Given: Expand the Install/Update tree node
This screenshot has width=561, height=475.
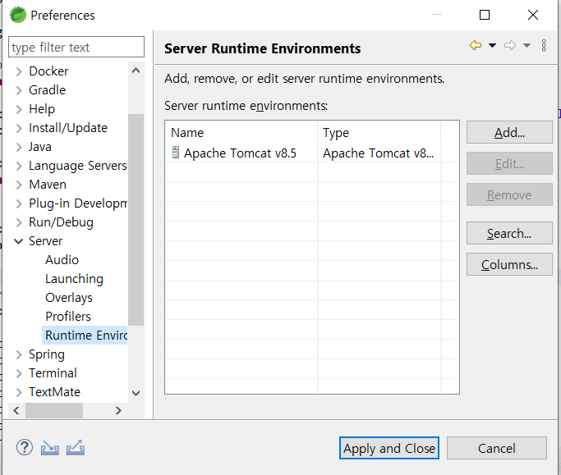Looking at the screenshot, I should tap(19, 128).
